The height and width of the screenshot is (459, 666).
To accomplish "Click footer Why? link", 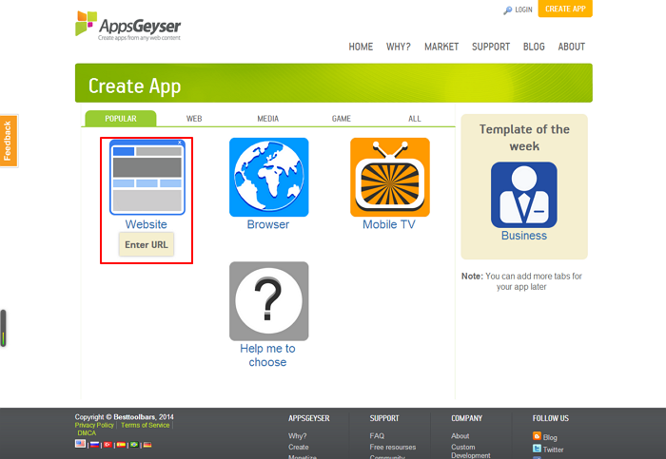I will pyautogui.click(x=297, y=435).
